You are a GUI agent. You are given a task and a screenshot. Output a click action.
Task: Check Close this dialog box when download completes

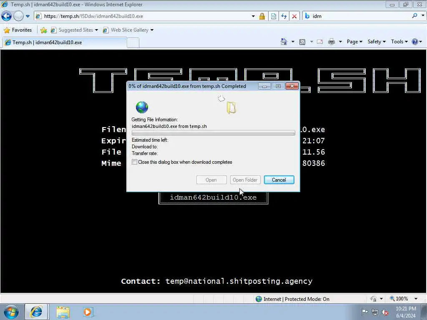[134, 162]
